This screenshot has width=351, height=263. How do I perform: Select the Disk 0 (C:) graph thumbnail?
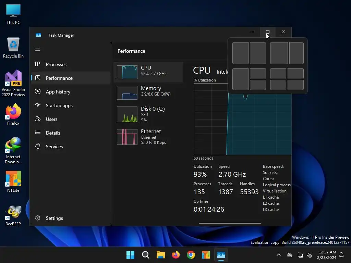coord(127,114)
